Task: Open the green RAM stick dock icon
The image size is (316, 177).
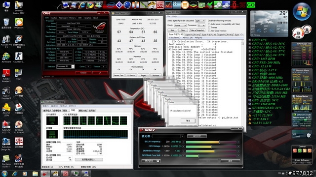Action: point(144,5)
